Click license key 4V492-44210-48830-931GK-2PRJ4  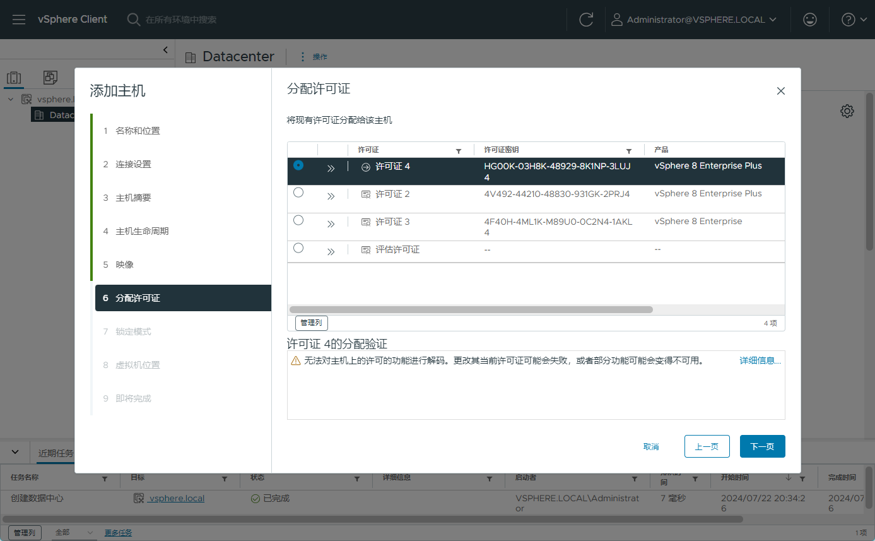(x=557, y=194)
